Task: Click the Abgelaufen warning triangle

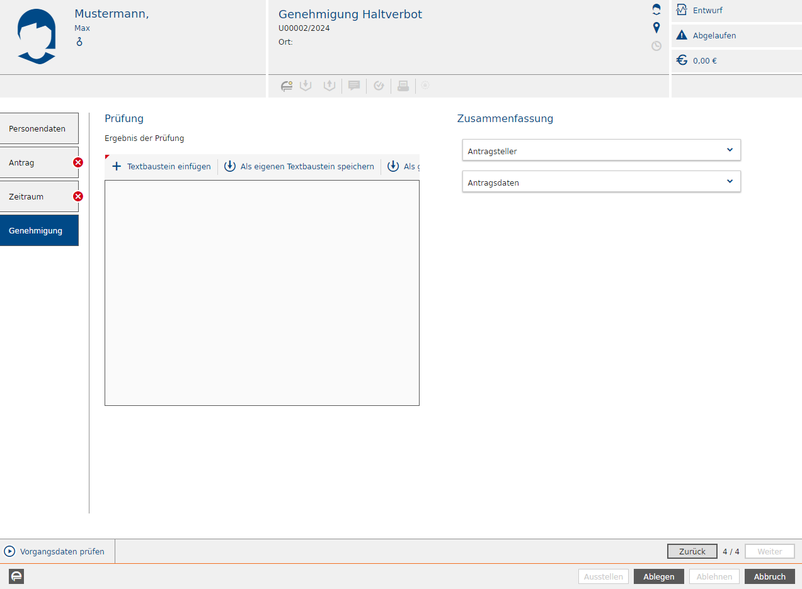Action: 681,35
